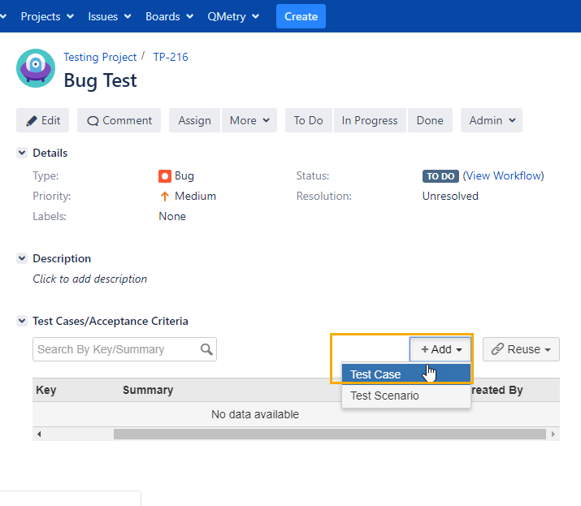581x506 pixels.
Task: Sort table by Key column header
Action: click(46, 390)
